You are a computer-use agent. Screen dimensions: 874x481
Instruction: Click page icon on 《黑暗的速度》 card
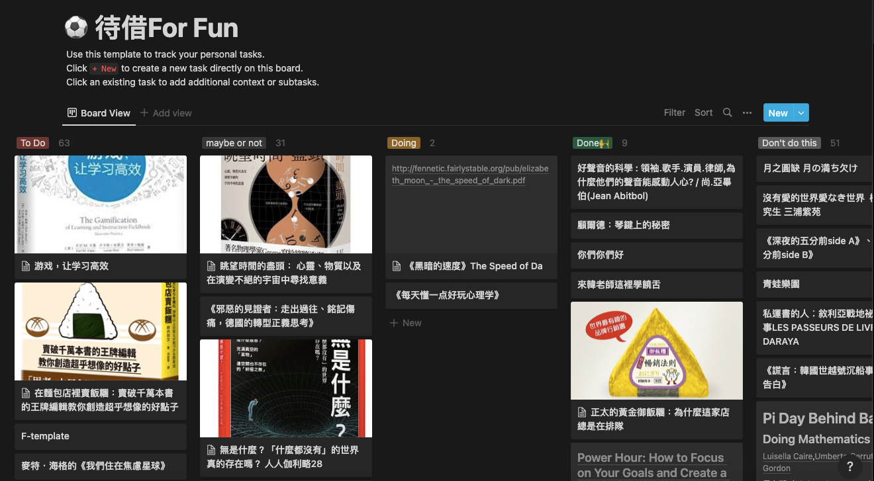point(397,266)
